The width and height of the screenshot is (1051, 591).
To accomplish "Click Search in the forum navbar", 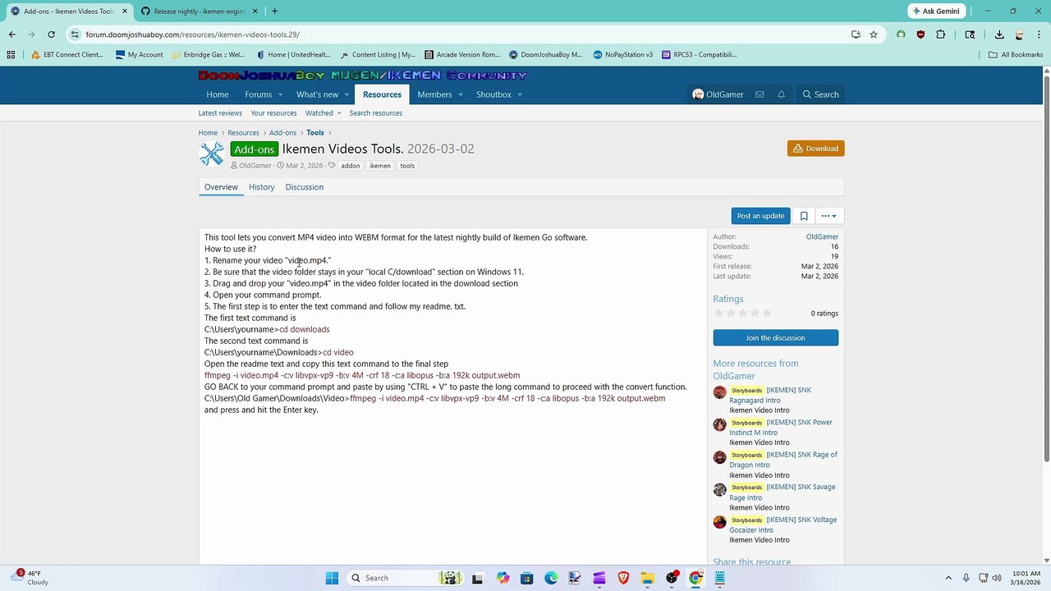I will tap(820, 94).
